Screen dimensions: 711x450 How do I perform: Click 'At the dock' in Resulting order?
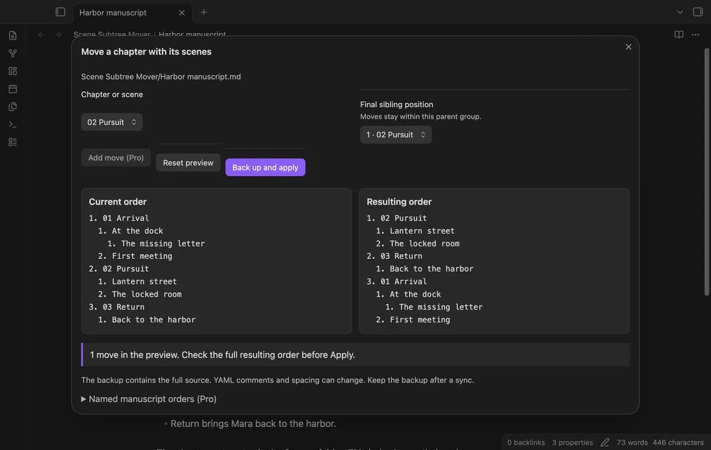point(415,294)
